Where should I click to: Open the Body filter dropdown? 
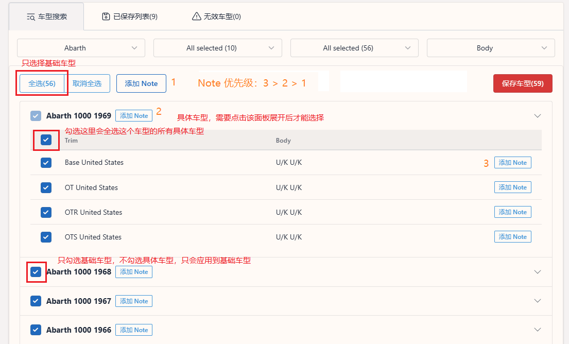tap(490, 48)
